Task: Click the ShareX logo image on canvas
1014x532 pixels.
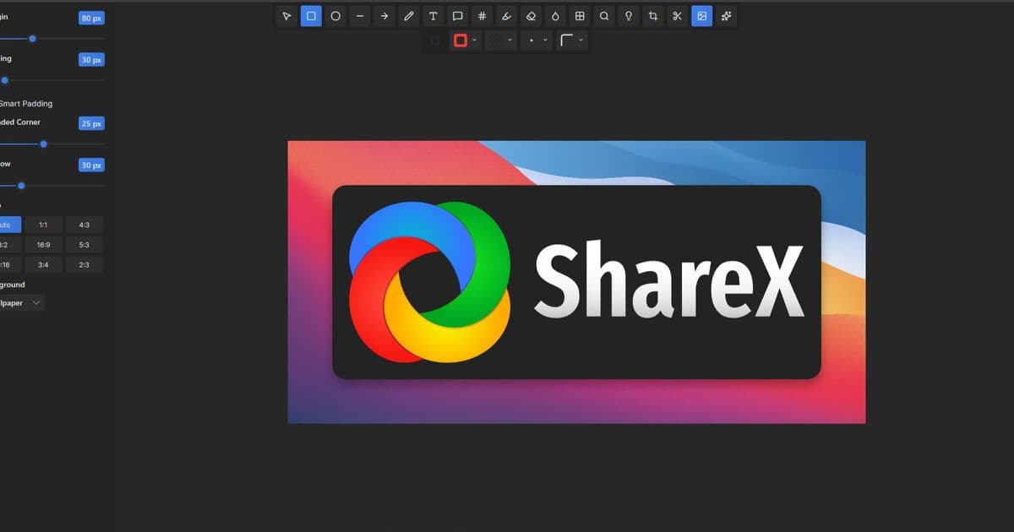Action: click(x=576, y=282)
